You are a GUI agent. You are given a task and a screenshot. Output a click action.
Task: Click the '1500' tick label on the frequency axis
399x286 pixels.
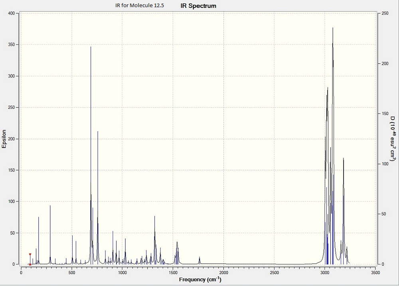pyautogui.click(x=173, y=272)
